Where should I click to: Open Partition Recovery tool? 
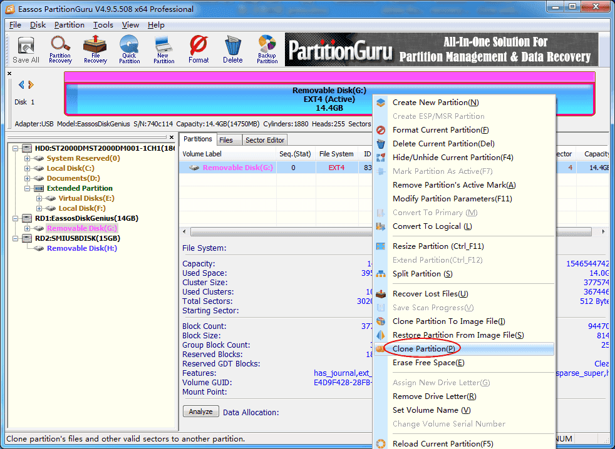60,49
